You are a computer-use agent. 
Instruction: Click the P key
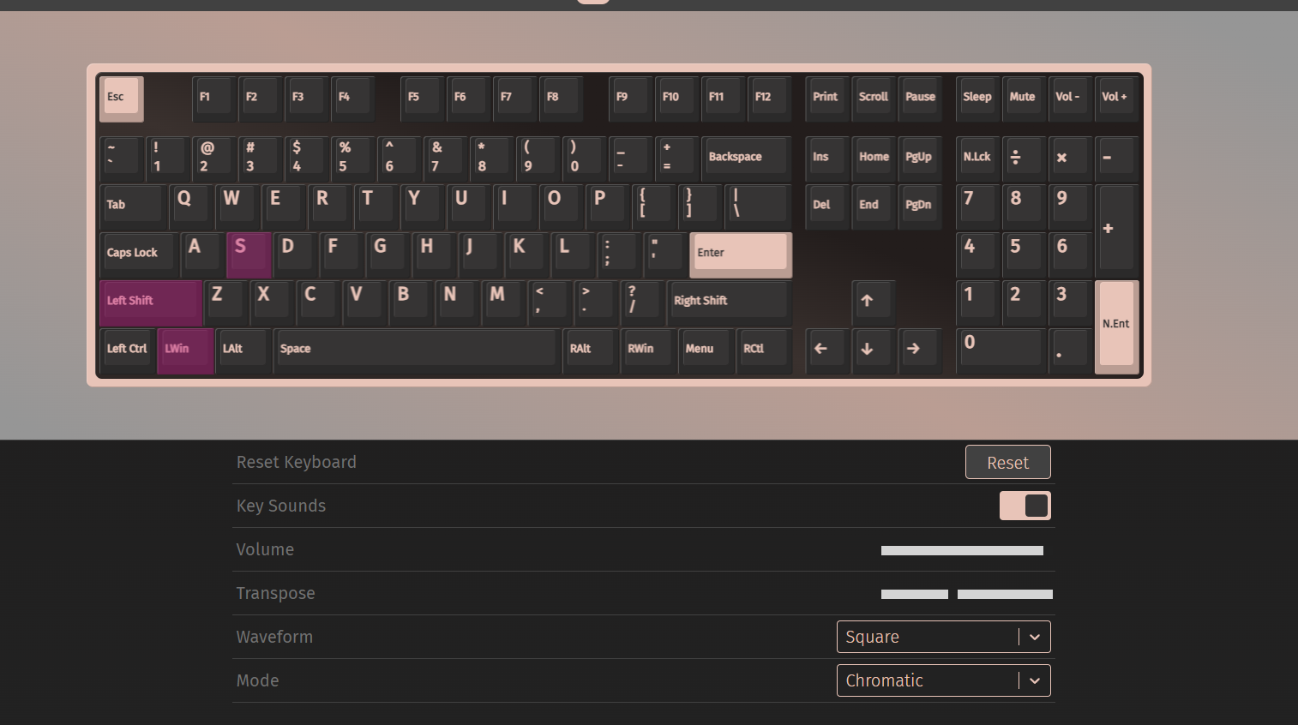point(608,207)
